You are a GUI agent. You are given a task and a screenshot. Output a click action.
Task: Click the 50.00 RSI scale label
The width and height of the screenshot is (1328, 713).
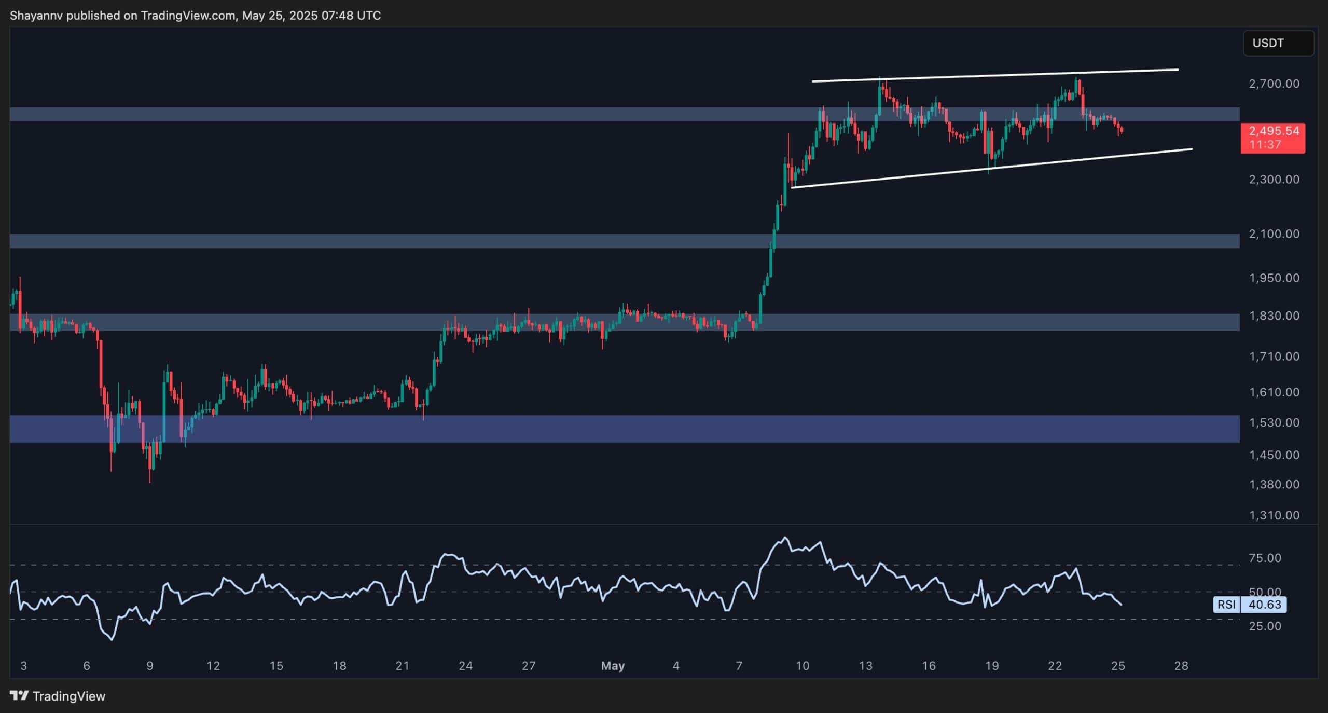point(1265,592)
